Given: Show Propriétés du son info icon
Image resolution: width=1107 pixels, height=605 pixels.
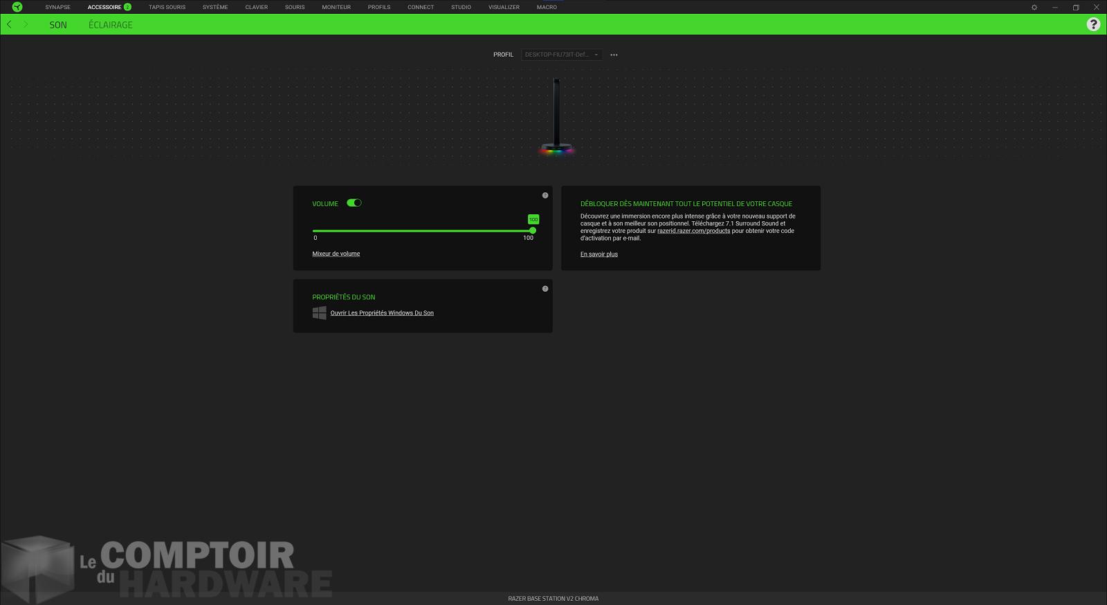Looking at the screenshot, I should (545, 289).
